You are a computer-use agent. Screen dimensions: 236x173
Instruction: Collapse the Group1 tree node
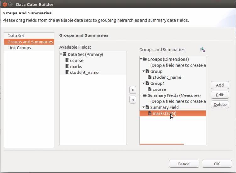click(x=144, y=83)
